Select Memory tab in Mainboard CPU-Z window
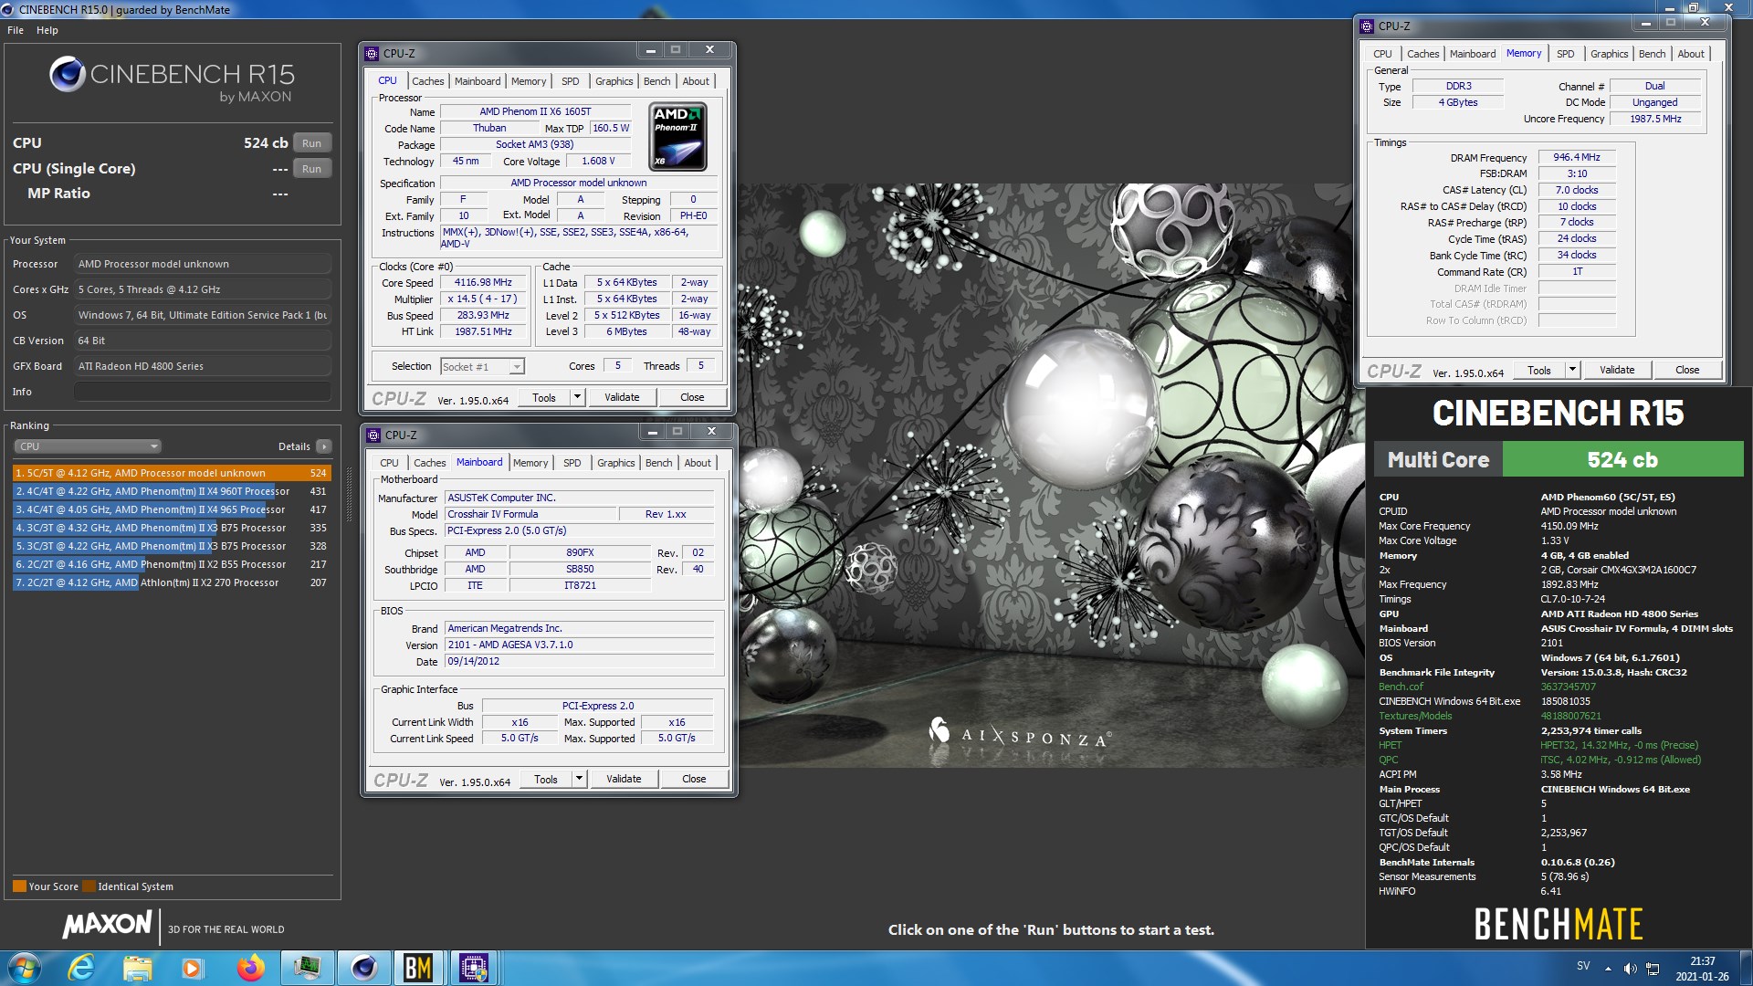Viewport: 1753px width, 986px height. pyautogui.click(x=530, y=463)
